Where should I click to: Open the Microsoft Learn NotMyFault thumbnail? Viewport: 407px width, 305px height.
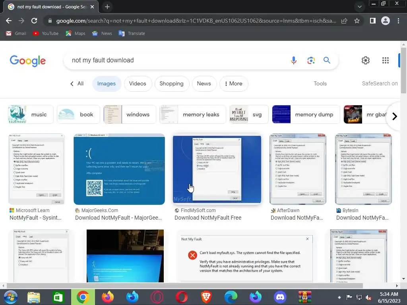pyautogui.click(x=37, y=169)
